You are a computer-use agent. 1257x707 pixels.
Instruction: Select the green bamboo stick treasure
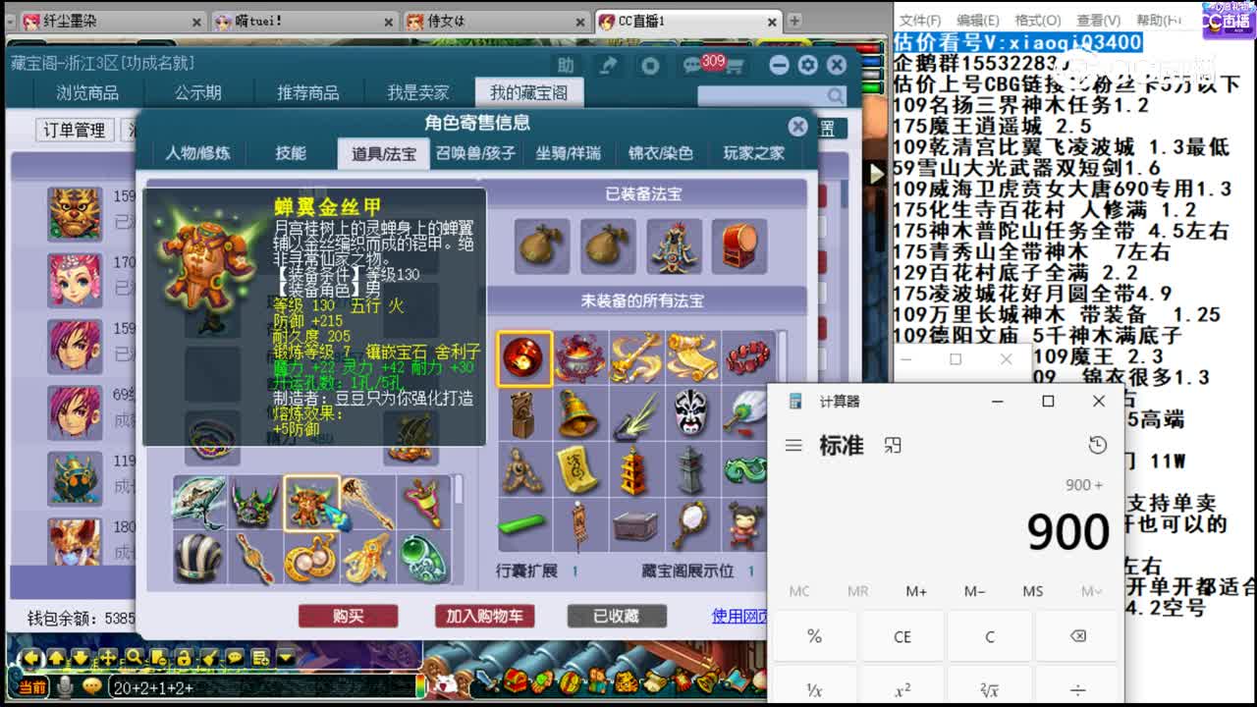[x=524, y=526]
